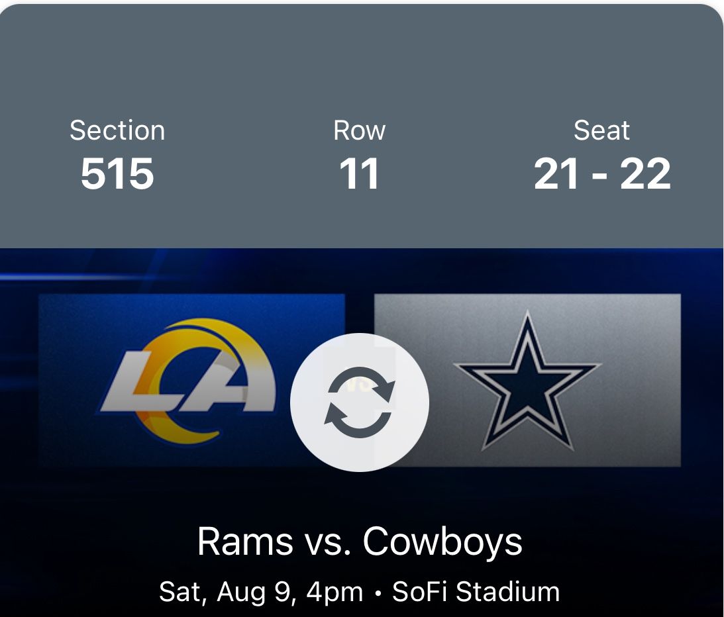Tap row number 11
The image size is (724, 617).
pyautogui.click(x=359, y=173)
